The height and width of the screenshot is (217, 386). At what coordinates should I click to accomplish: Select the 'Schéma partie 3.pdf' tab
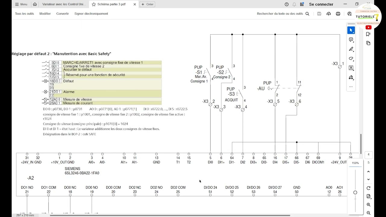tap(112, 4)
